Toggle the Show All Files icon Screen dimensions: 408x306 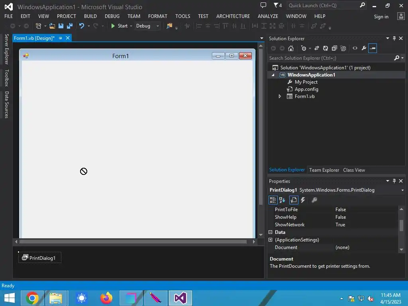pos(343,48)
